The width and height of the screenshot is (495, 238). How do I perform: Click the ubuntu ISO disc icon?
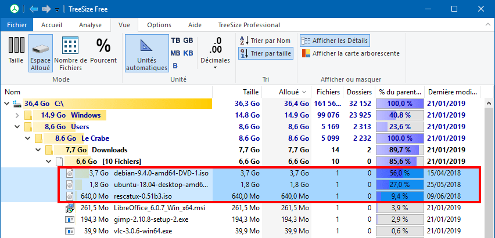(x=70, y=185)
